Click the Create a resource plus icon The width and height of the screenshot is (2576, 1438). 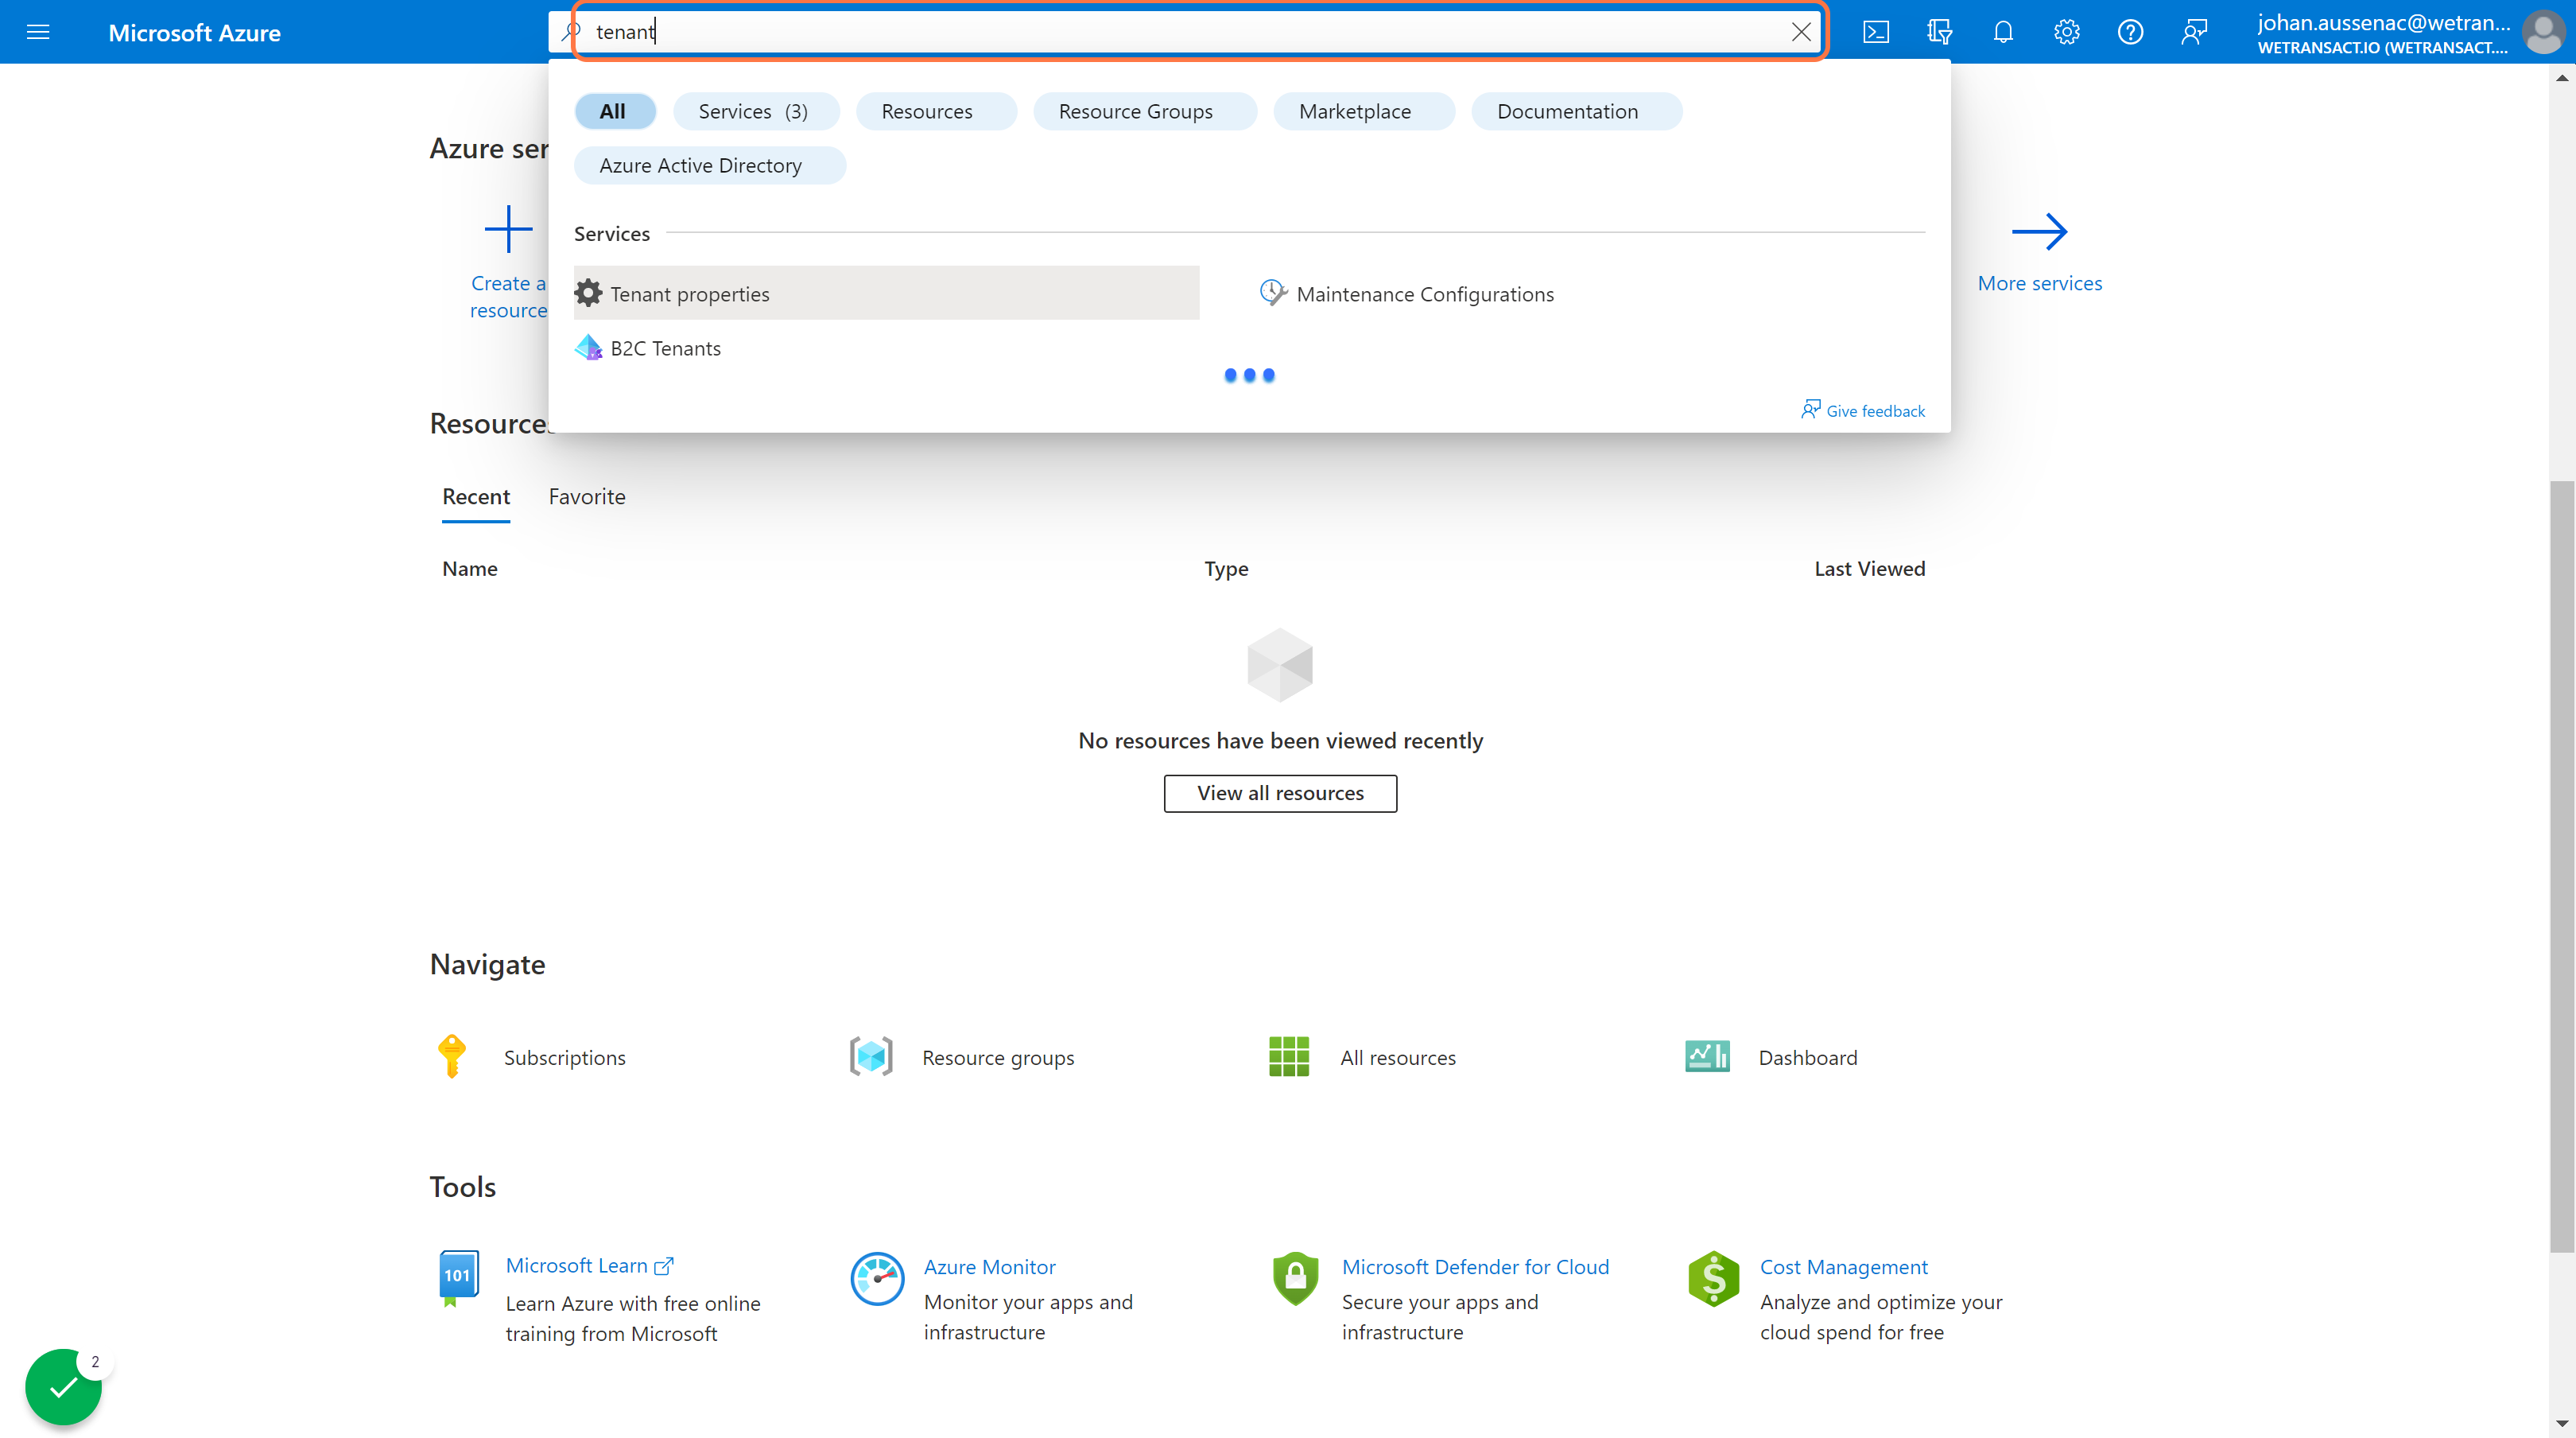pyautogui.click(x=508, y=229)
